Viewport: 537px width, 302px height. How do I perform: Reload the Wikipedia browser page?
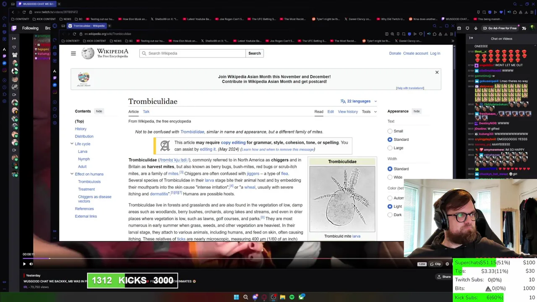pyautogui.click(x=74, y=34)
